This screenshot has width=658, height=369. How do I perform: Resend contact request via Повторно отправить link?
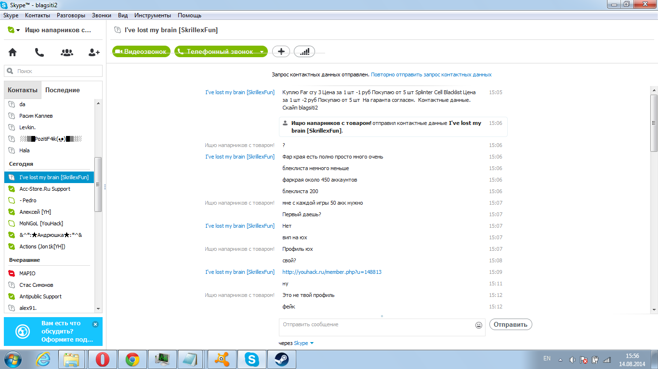point(431,74)
